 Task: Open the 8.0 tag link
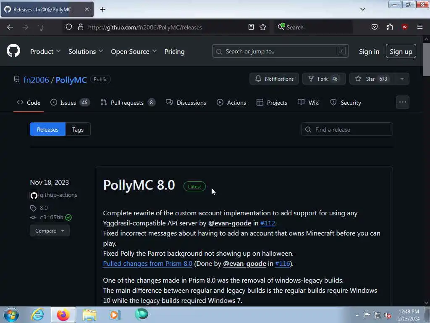(44, 208)
